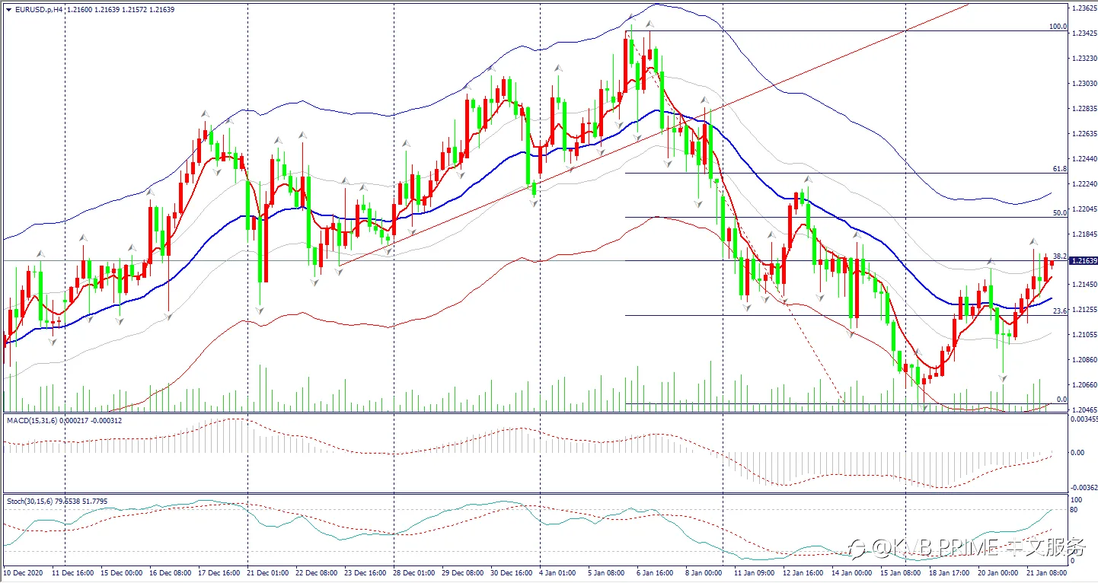Click the 8 Jan 00:00 time label

(704, 572)
